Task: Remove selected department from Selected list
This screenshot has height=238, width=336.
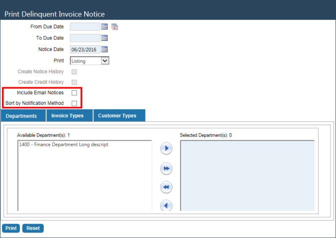Action: coord(166,205)
